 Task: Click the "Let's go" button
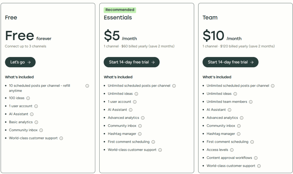20,62
